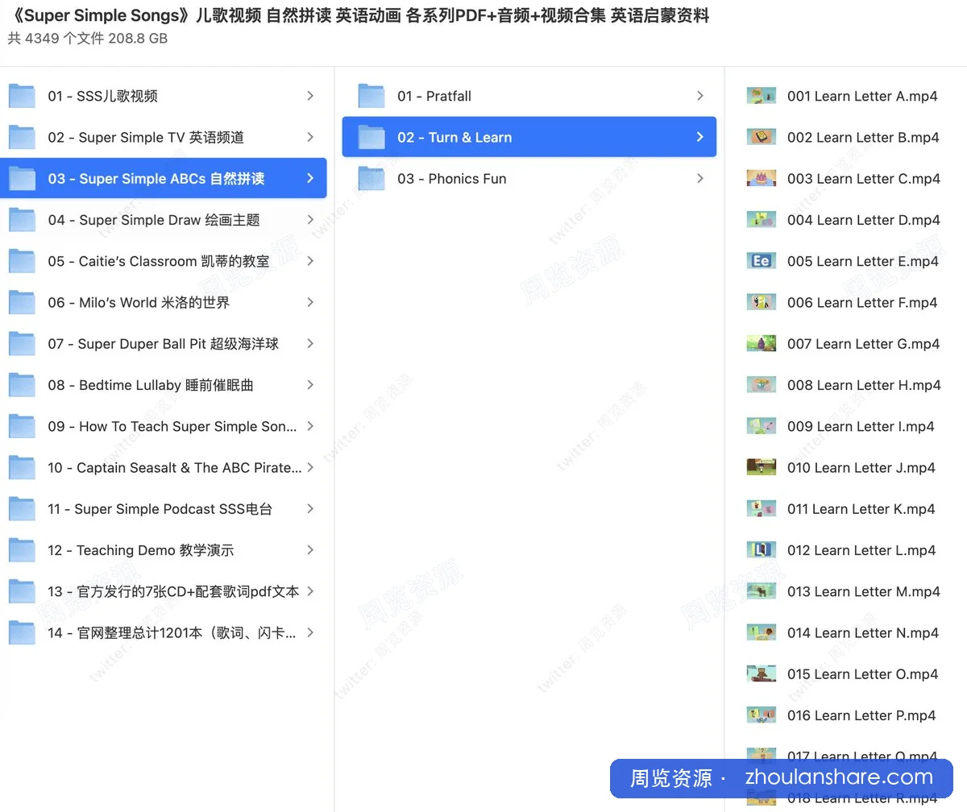This screenshot has width=967, height=812.
Task: Click the 01 - Pratfall folder icon
Action: point(371,96)
